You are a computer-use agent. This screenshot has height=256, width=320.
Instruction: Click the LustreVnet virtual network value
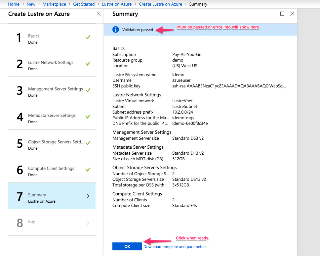(x=182, y=101)
